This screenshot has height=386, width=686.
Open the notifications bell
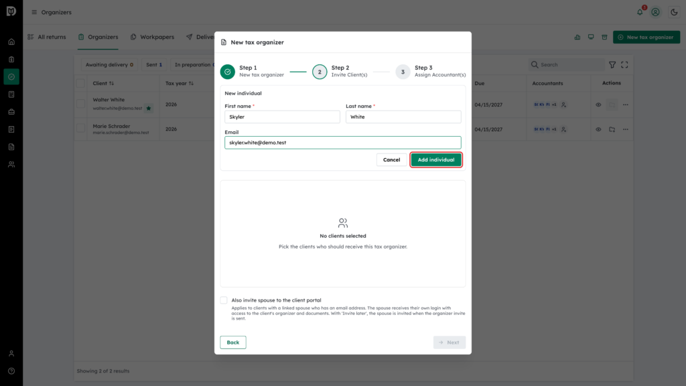pos(640,12)
